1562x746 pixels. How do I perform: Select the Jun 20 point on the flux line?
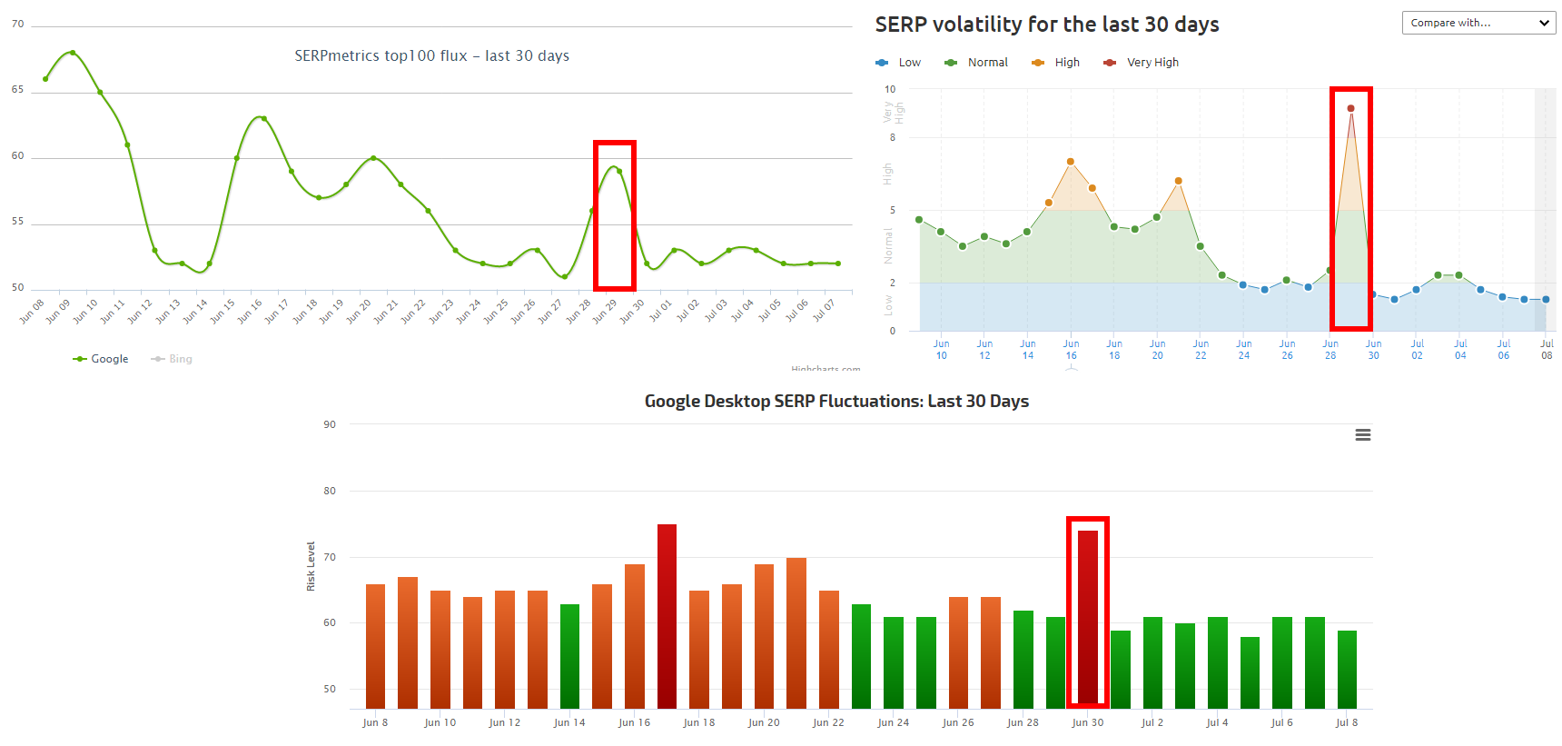point(373,158)
